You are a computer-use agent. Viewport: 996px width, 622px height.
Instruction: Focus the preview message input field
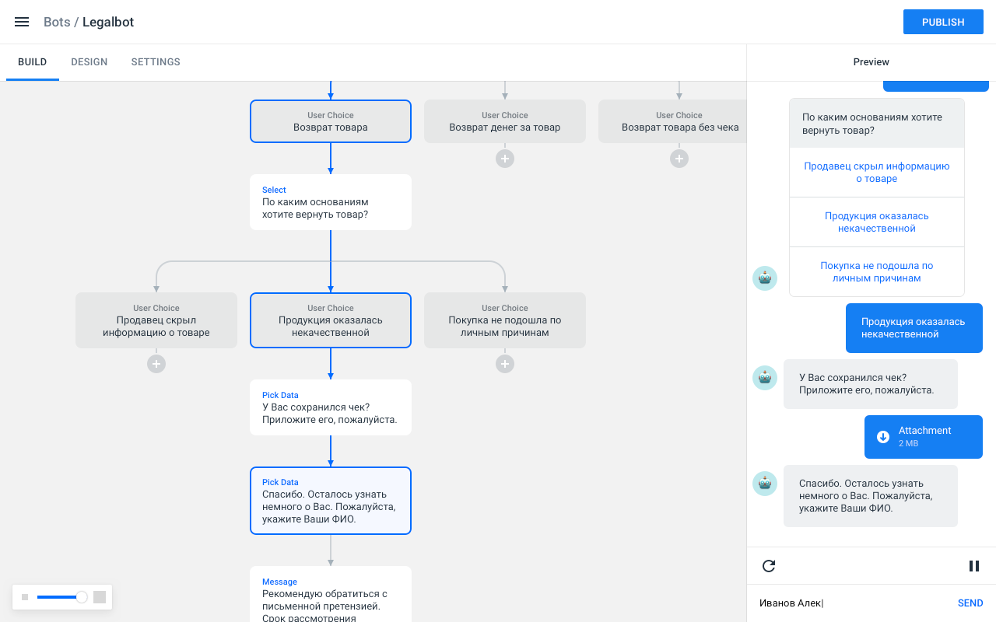848,603
